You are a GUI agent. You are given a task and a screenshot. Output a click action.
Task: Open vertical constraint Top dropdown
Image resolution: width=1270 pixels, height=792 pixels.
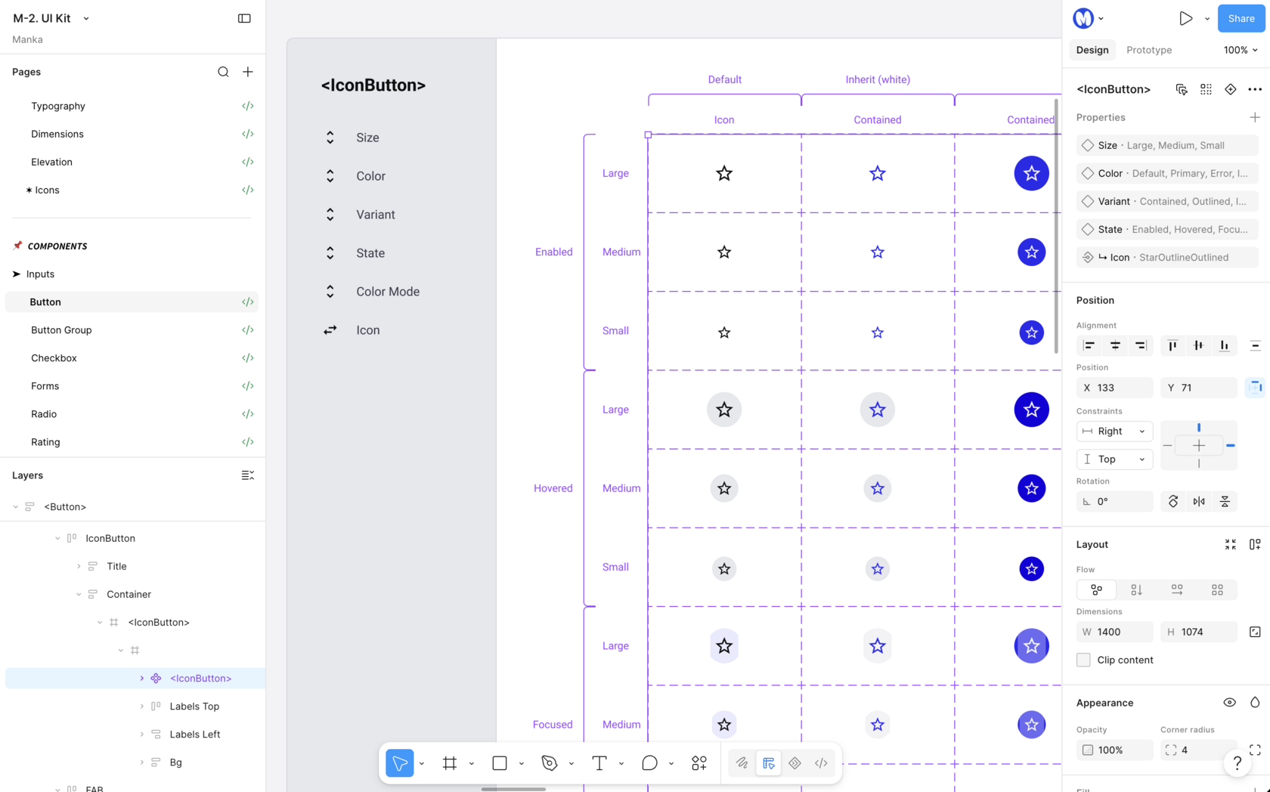[x=1114, y=459]
